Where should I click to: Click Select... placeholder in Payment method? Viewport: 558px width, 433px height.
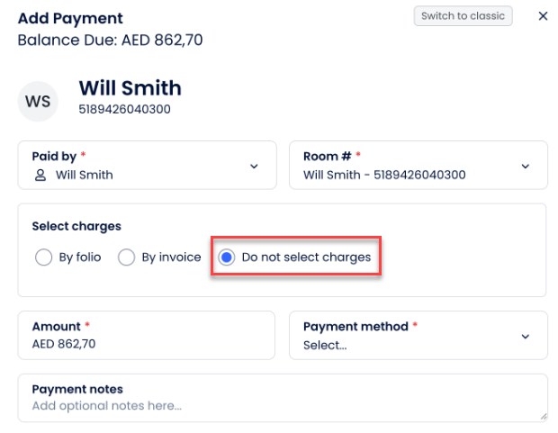[x=325, y=345]
